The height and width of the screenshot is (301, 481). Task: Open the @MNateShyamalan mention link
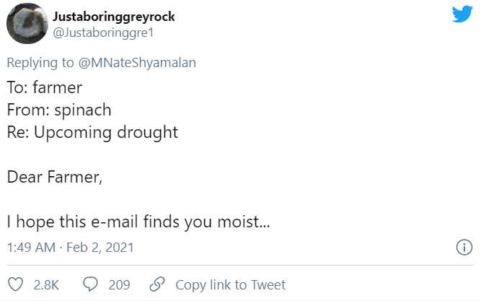coord(137,63)
